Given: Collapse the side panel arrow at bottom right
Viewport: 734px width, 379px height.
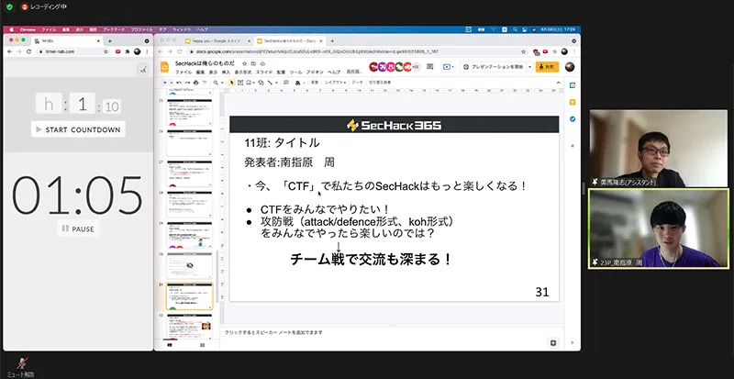Looking at the screenshot, I should (572, 343).
